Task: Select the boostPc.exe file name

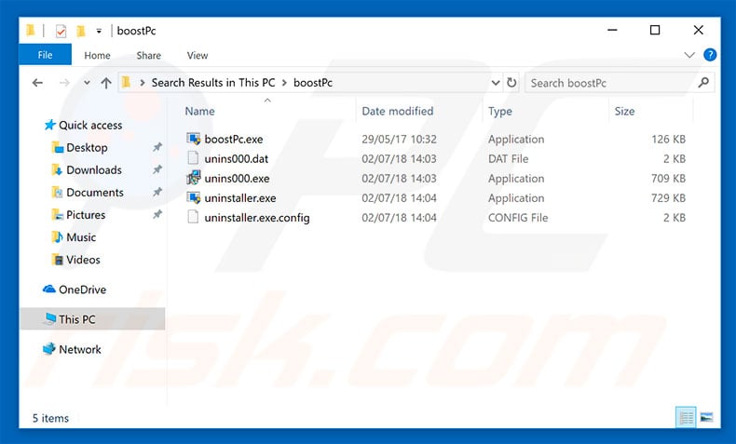Action: tap(233, 140)
